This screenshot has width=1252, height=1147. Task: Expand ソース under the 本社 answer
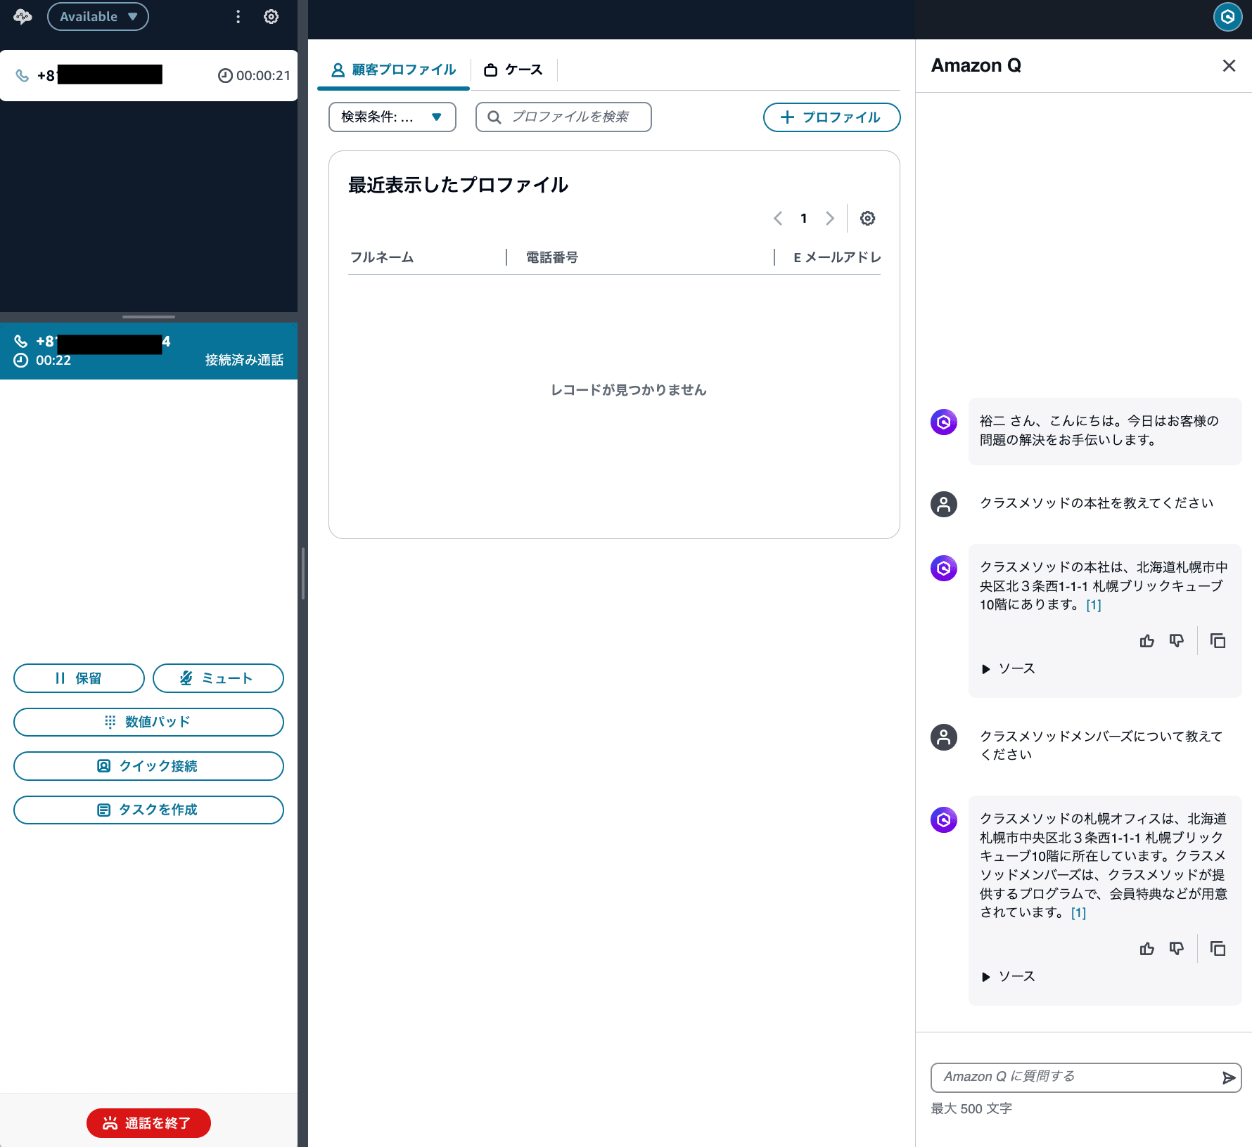[1008, 668]
